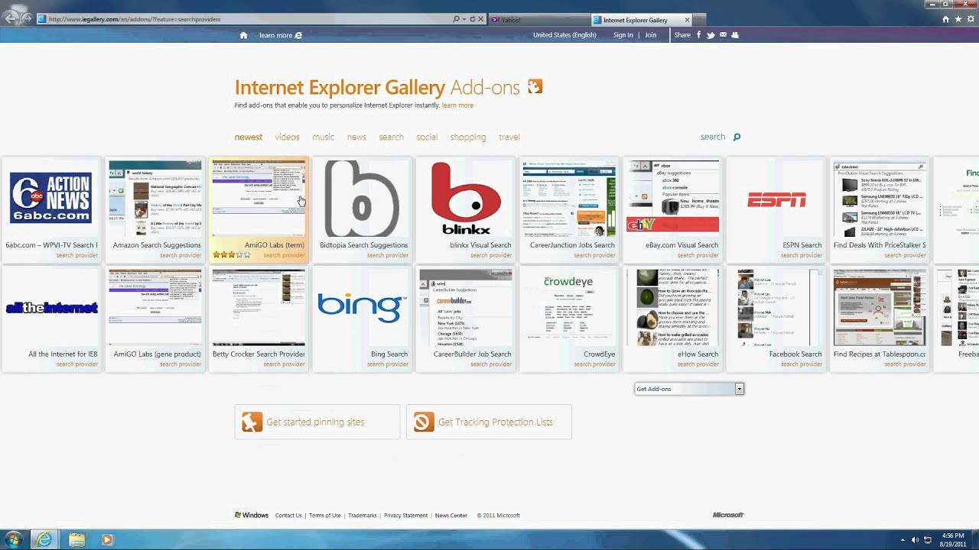
Task: Click the pinning sites orange icon
Action: pos(252,422)
